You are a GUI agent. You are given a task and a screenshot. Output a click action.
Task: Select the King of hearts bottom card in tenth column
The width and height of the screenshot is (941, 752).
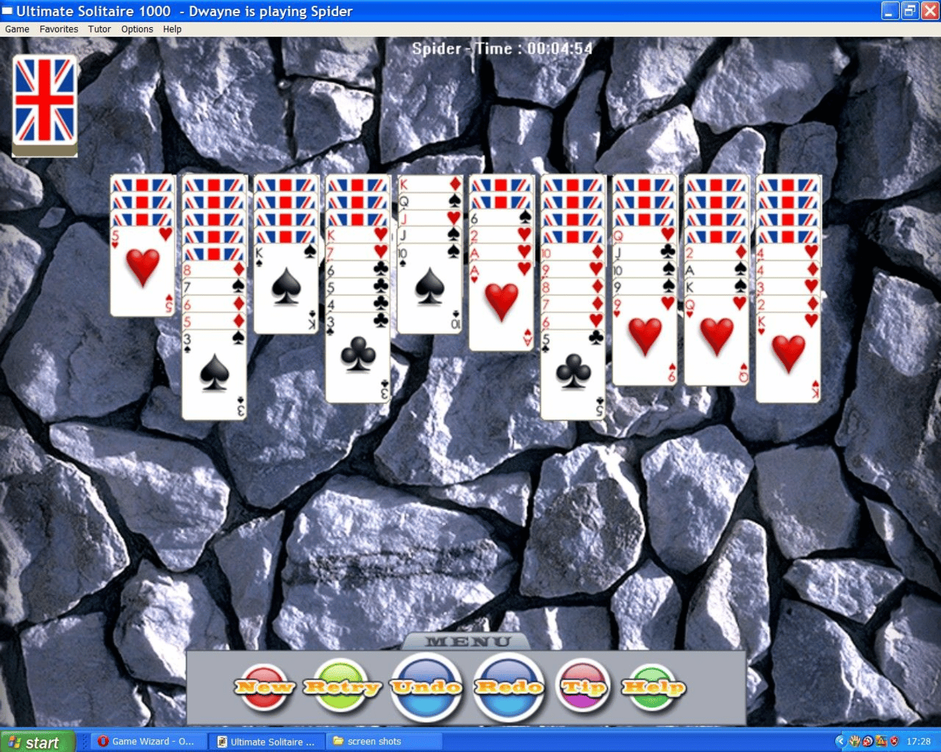(788, 357)
